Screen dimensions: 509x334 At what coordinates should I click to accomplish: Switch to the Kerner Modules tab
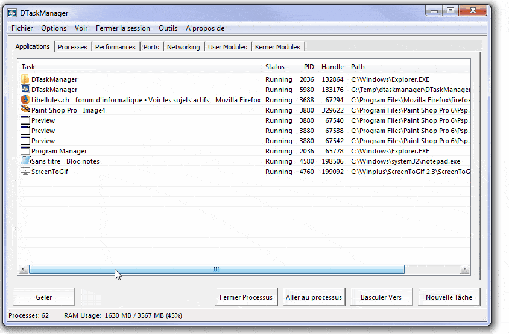(x=277, y=47)
